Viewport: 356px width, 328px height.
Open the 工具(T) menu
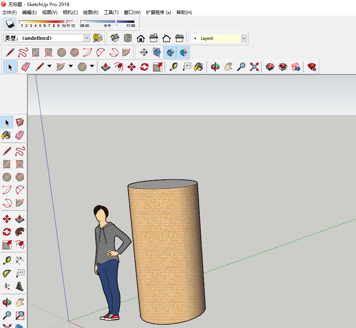(111, 12)
